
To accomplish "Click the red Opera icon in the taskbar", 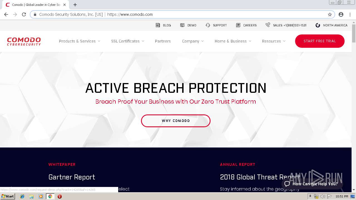I will pos(60,196).
